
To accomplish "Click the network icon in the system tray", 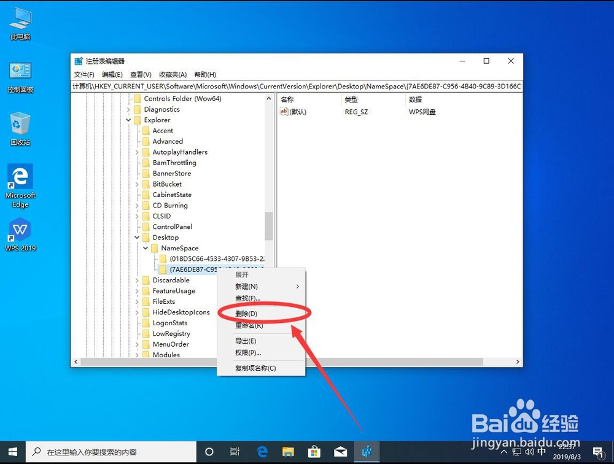I will coord(516,452).
